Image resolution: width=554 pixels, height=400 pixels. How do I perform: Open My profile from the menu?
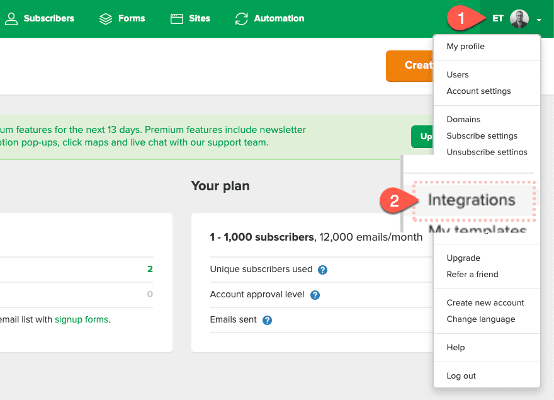click(x=465, y=46)
